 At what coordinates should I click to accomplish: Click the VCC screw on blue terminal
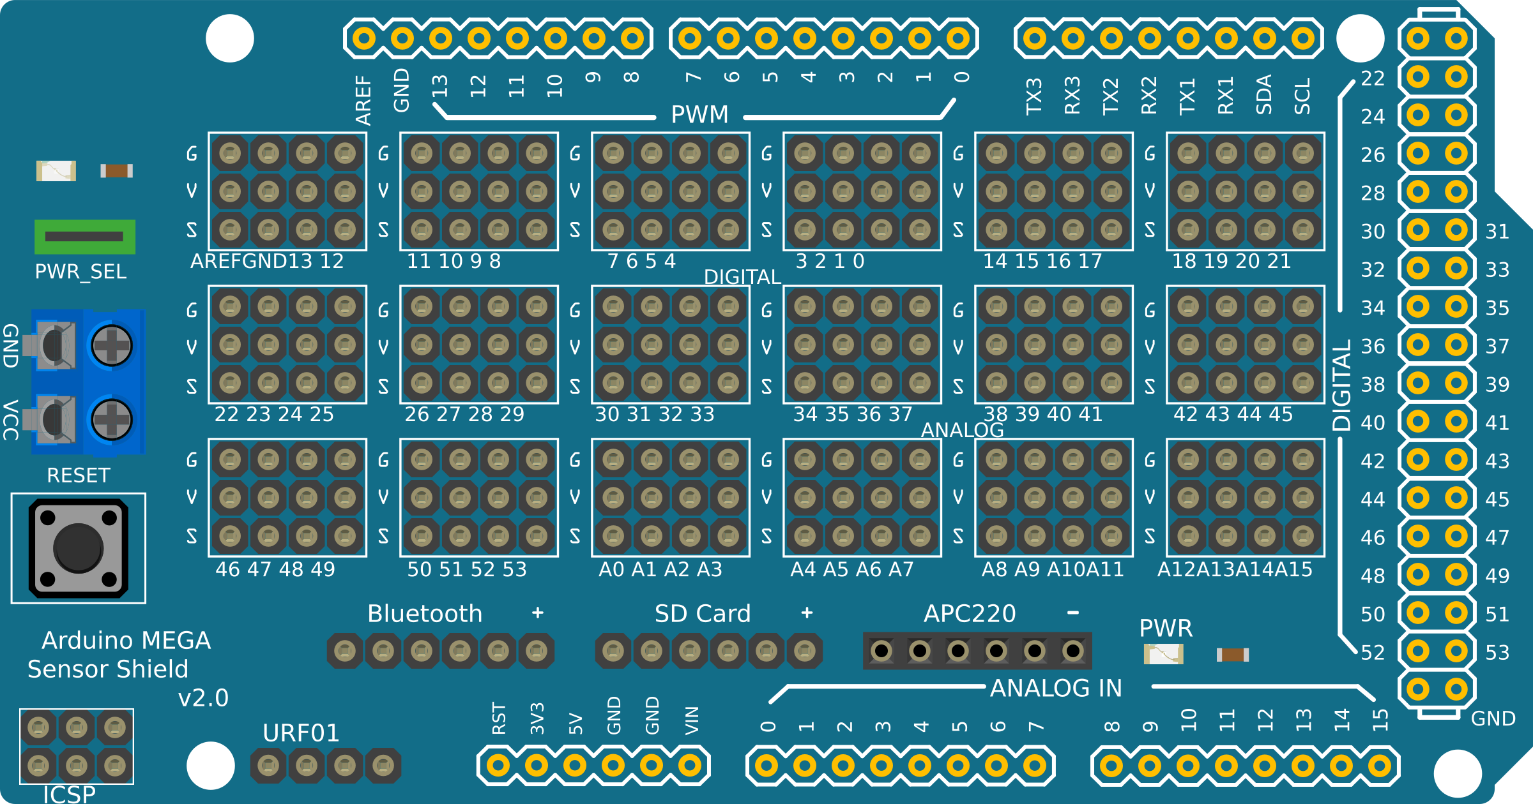coord(112,419)
